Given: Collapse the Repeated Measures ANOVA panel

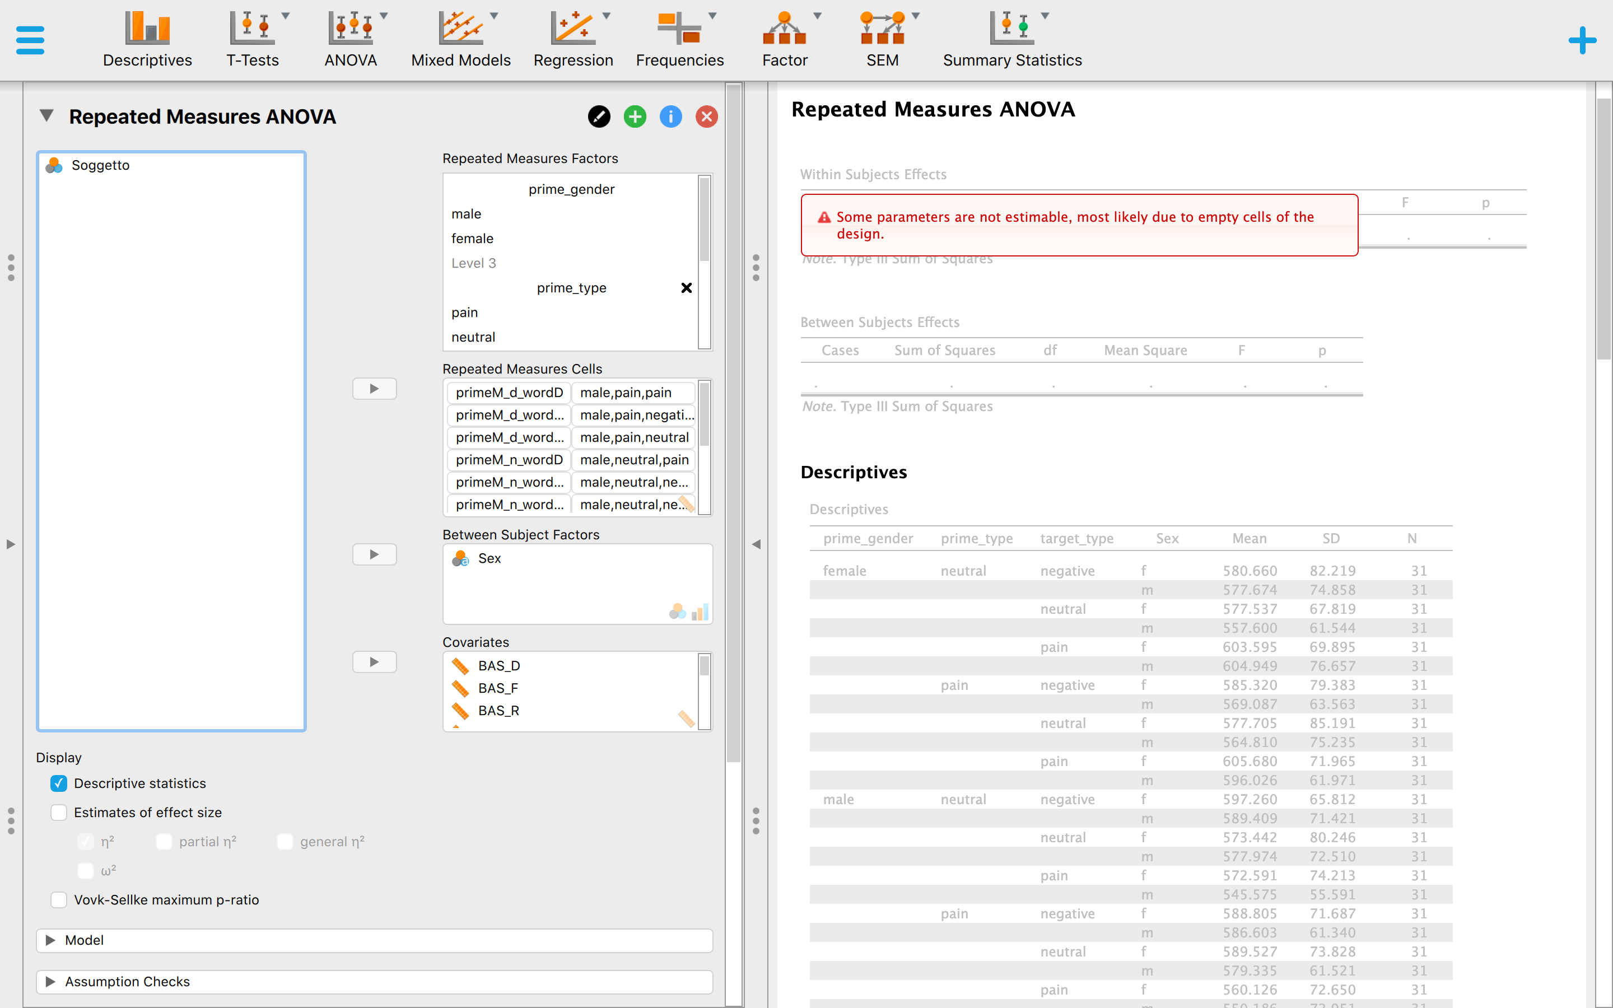Looking at the screenshot, I should pyautogui.click(x=46, y=115).
